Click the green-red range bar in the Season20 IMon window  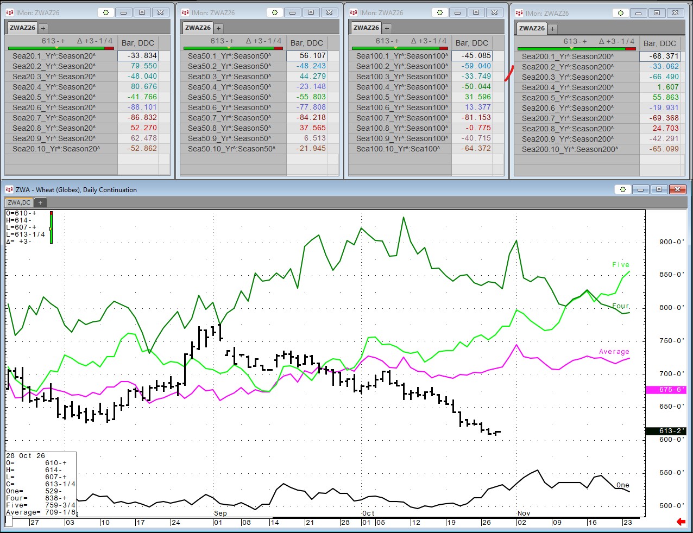pyautogui.click(x=61, y=48)
